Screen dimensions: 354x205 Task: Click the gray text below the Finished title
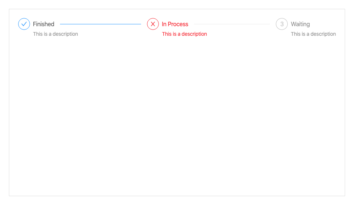click(55, 34)
